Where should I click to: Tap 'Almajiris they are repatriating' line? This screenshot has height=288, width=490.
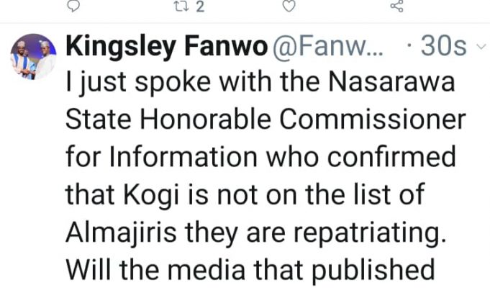pyautogui.click(x=255, y=233)
